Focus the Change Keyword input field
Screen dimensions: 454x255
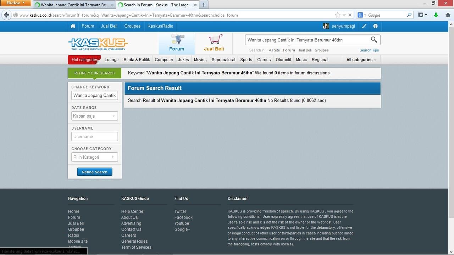click(x=95, y=95)
